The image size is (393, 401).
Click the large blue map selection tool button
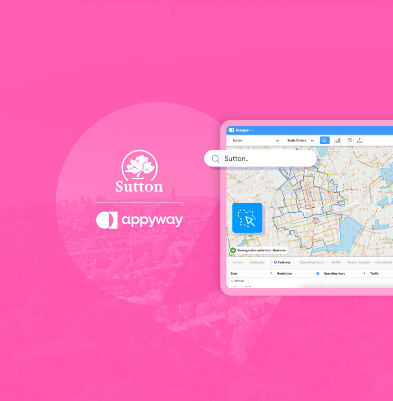pos(247,218)
